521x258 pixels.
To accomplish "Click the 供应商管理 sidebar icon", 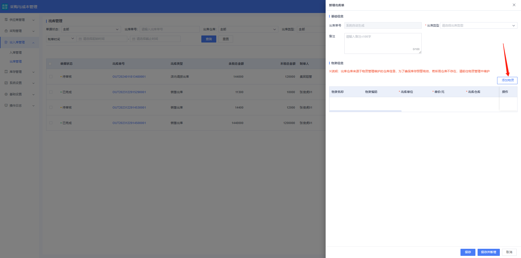I will 6,20.
